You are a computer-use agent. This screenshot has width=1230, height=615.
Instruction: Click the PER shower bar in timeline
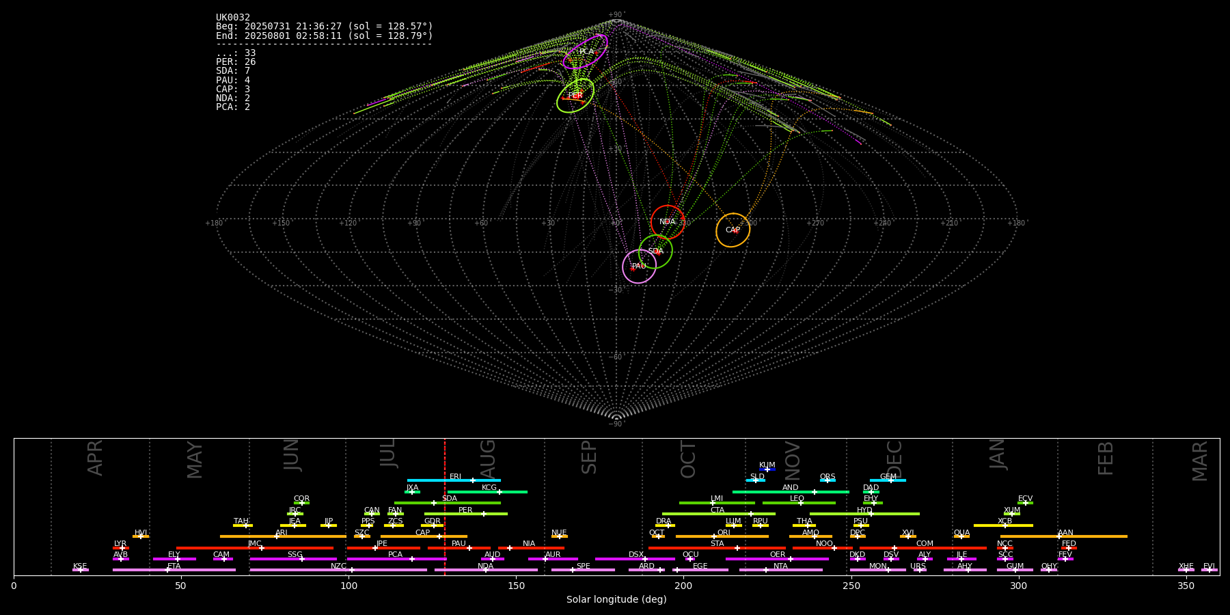(466, 514)
